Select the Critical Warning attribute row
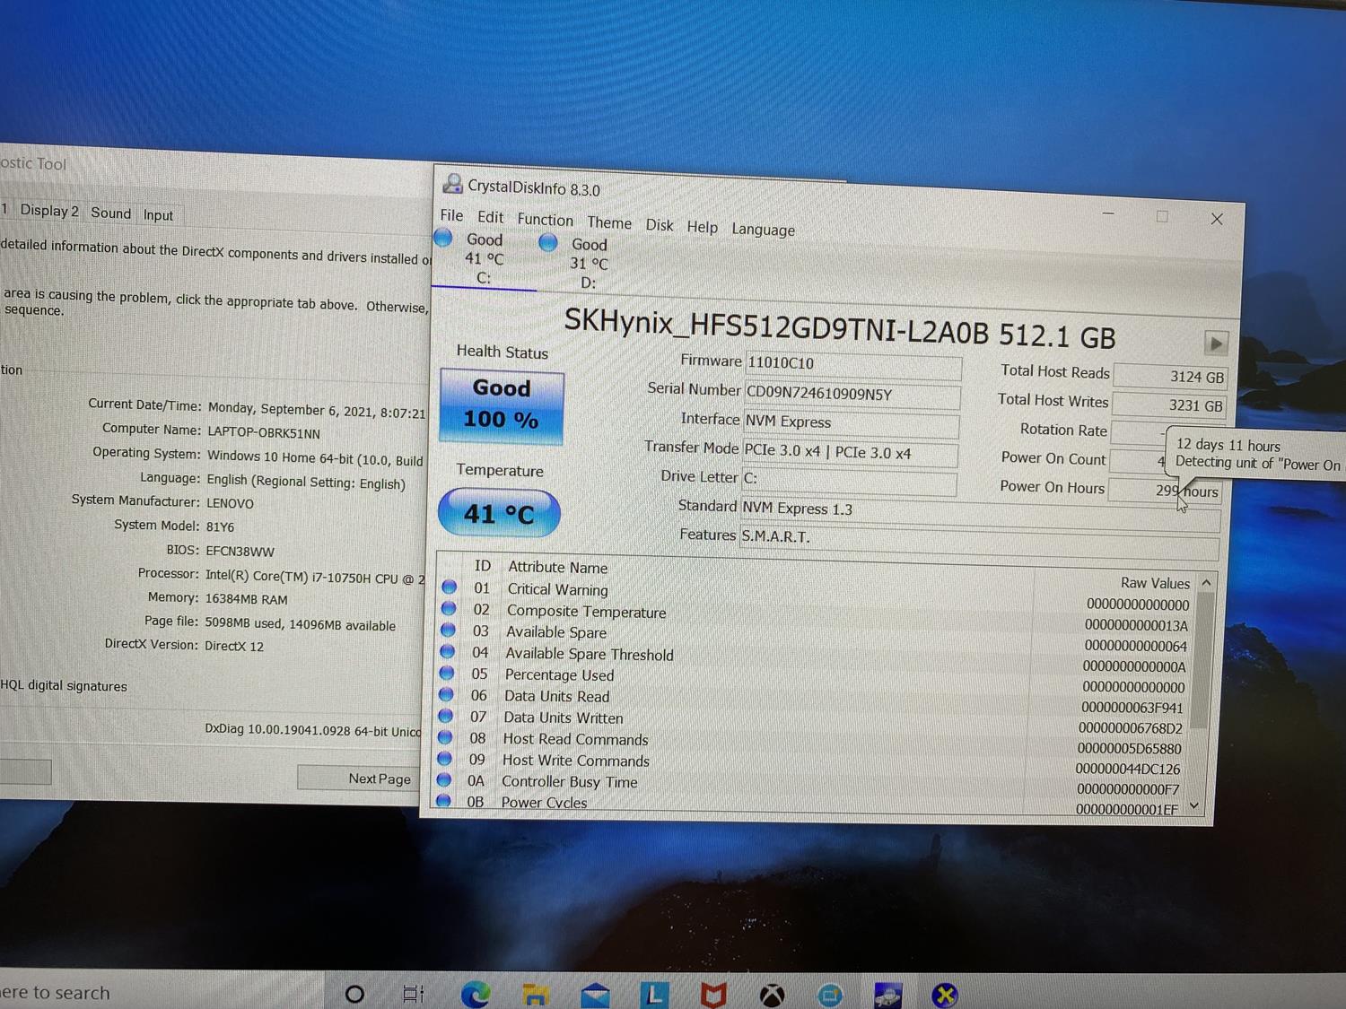 click(x=815, y=596)
